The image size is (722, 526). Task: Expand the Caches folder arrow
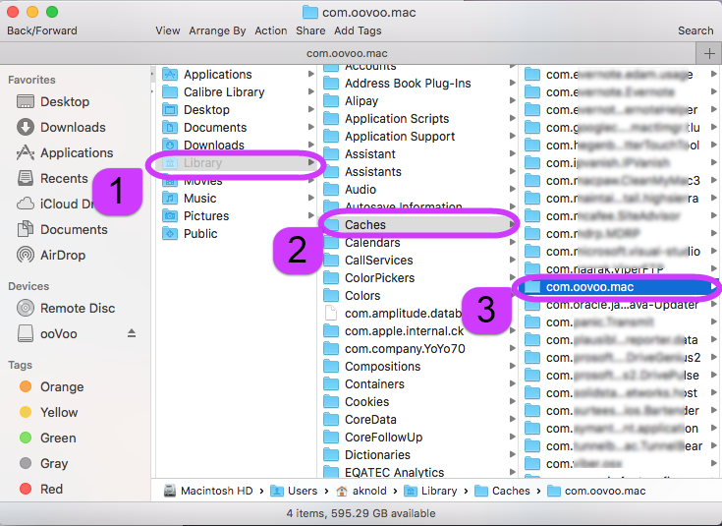coord(512,225)
